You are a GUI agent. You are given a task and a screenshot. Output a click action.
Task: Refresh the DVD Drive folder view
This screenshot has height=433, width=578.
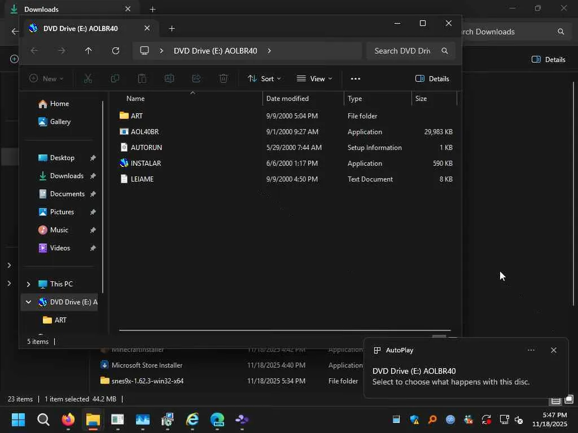(116, 51)
